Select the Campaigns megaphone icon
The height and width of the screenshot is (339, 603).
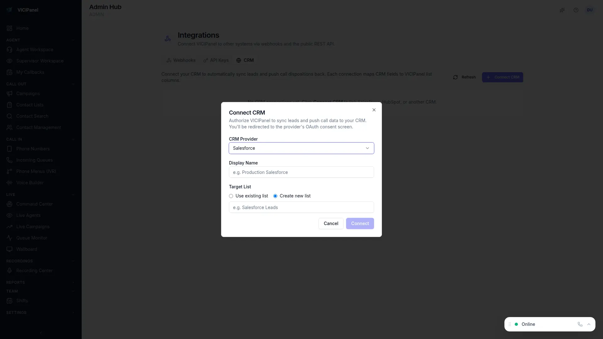tap(9, 94)
